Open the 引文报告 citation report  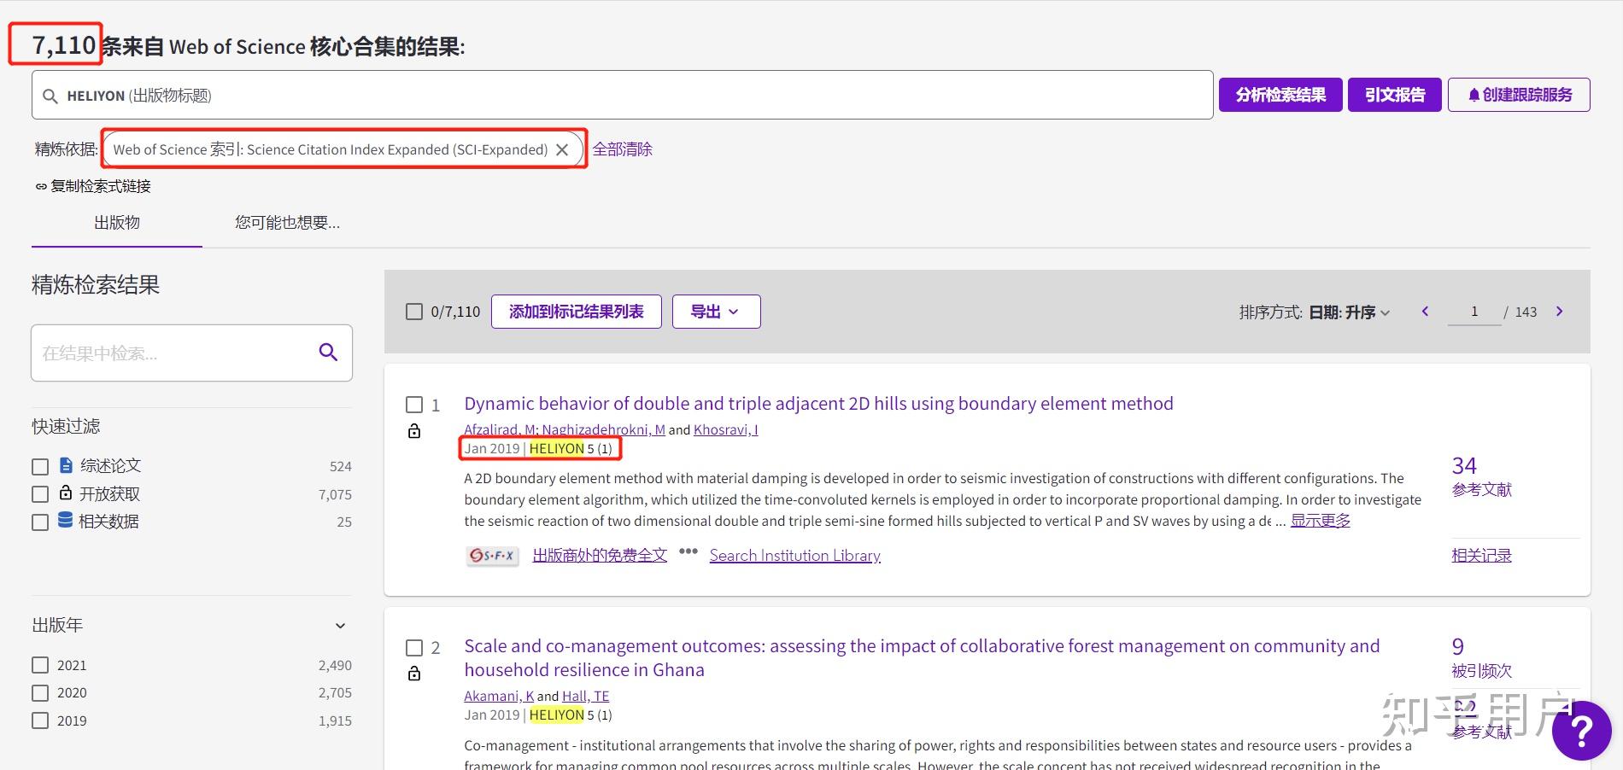(1395, 95)
